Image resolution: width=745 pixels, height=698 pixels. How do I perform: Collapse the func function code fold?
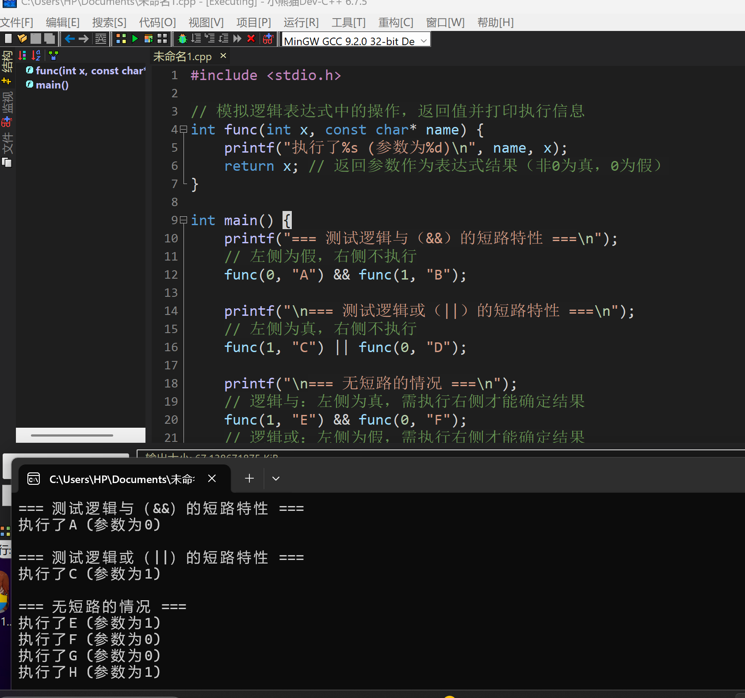(183, 130)
